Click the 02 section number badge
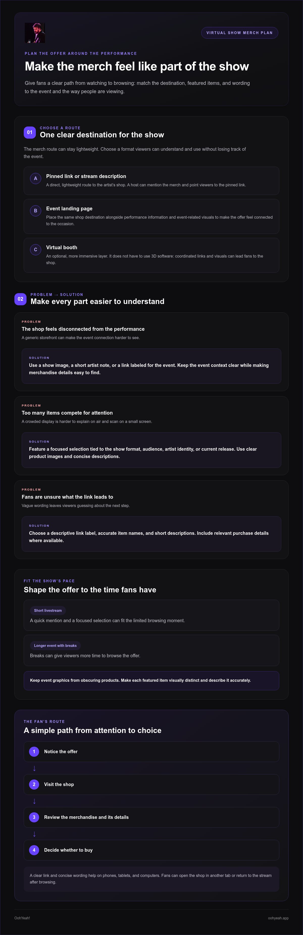This screenshot has height=935, width=303. (20, 299)
